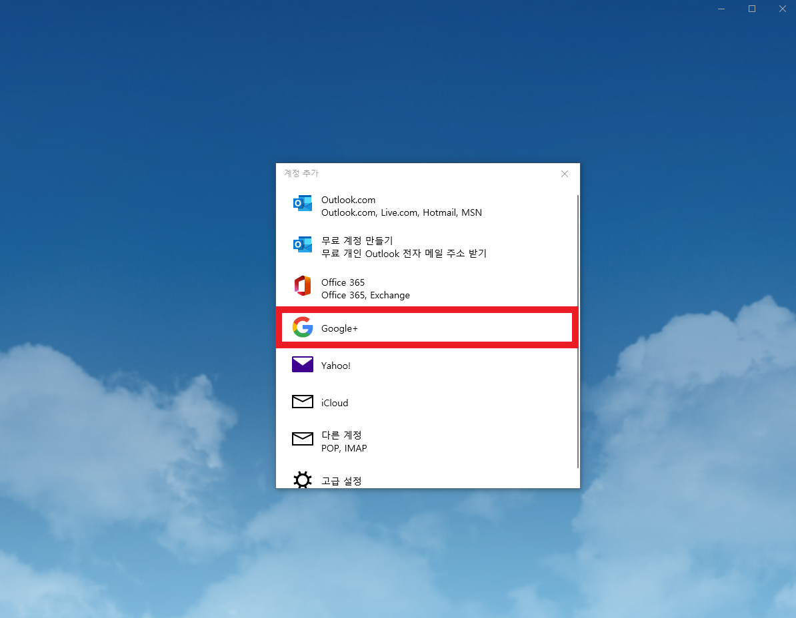Click the iCloud envelope icon
Image resolution: width=796 pixels, height=618 pixels.
point(303,402)
